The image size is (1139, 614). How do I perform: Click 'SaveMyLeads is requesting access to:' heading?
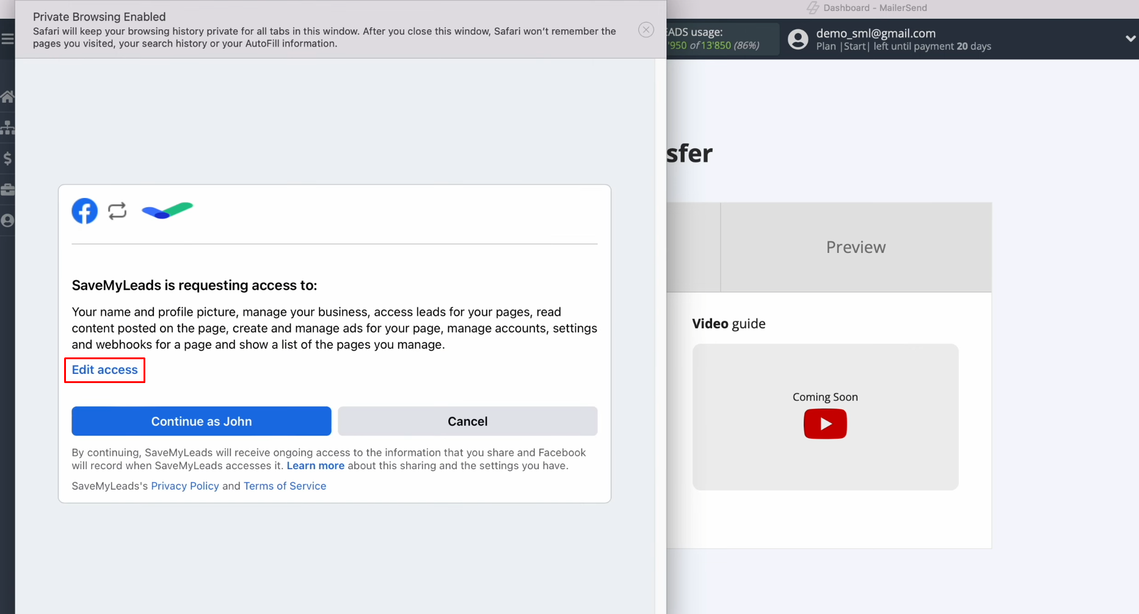[x=194, y=285]
